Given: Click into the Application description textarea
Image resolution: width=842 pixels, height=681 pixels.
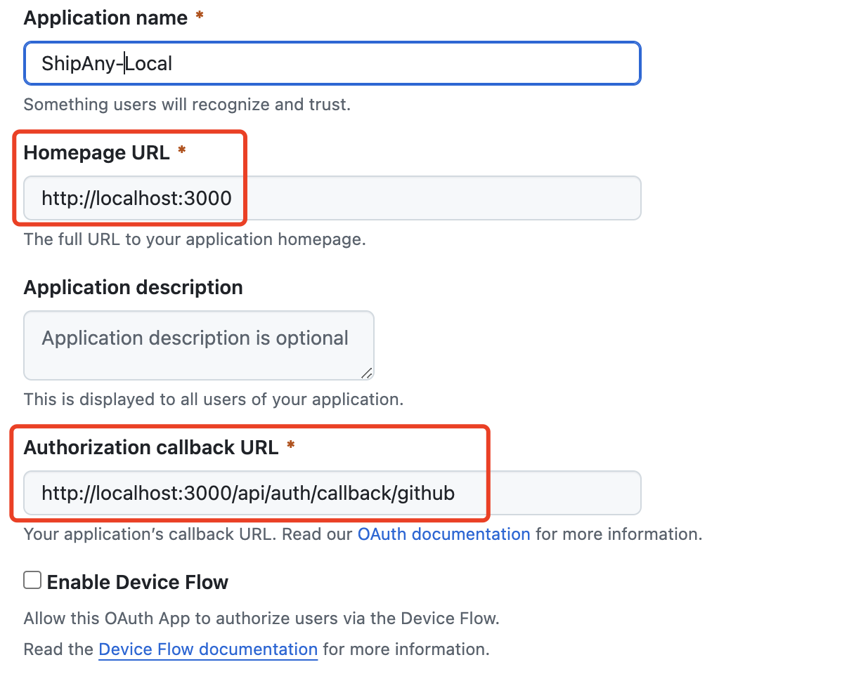Looking at the screenshot, I should pos(198,345).
